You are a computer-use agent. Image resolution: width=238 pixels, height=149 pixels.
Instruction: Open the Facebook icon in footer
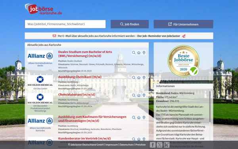coord(153,145)
